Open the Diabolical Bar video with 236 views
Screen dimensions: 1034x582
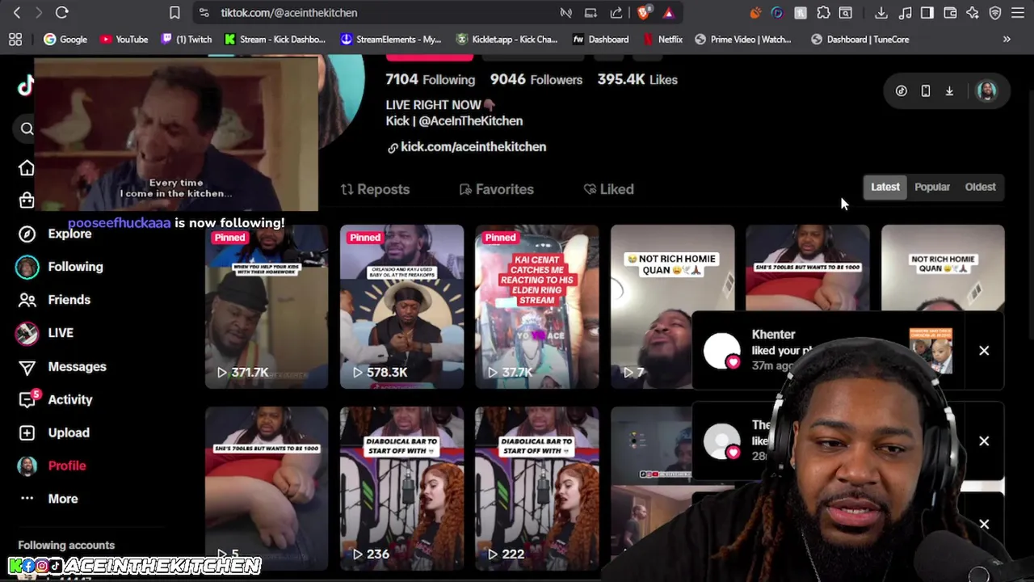pyautogui.click(x=401, y=489)
